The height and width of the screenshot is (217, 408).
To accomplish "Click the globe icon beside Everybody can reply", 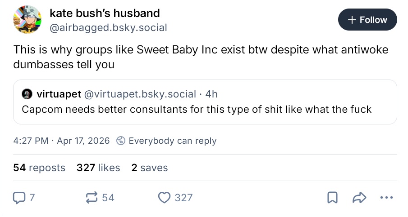I will (x=120, y=141).
